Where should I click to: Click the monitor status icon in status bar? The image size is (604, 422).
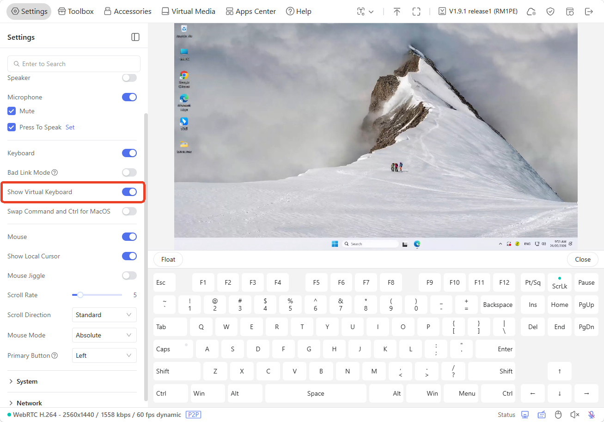pos(525,415)
